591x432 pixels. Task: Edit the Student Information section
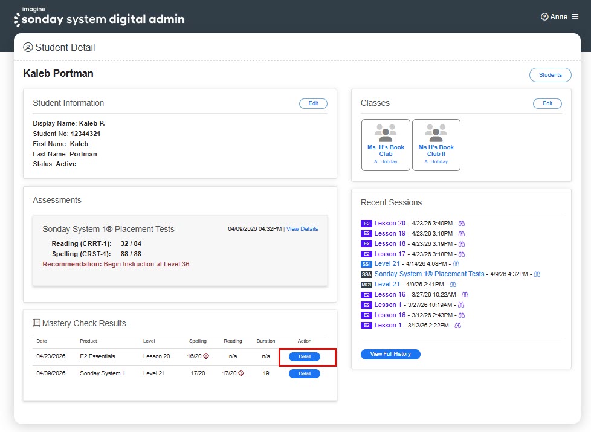tap(313, 103)
